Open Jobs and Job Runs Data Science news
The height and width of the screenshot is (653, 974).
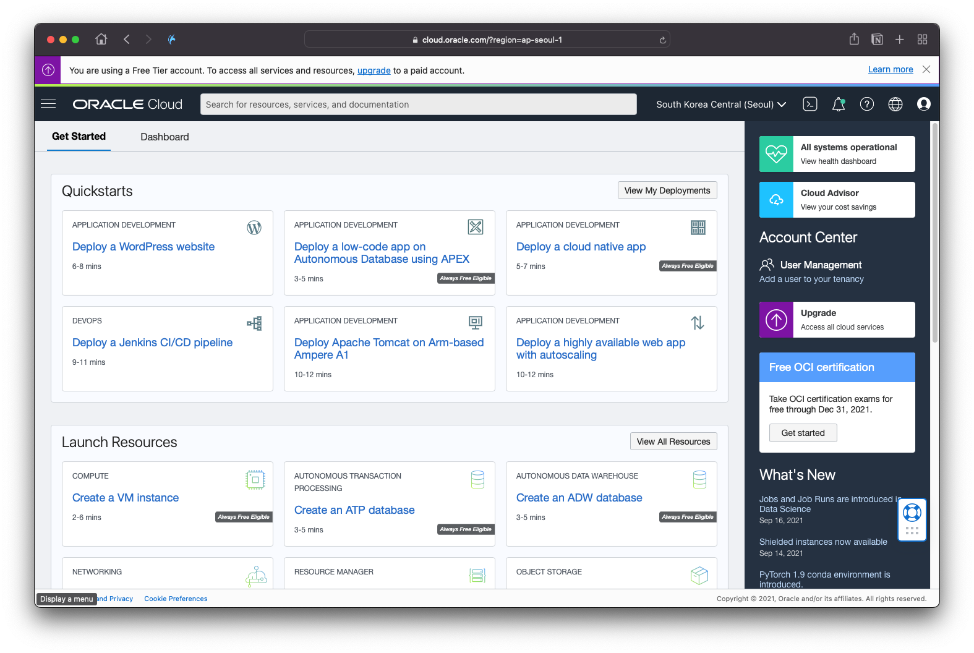[830, 504]
